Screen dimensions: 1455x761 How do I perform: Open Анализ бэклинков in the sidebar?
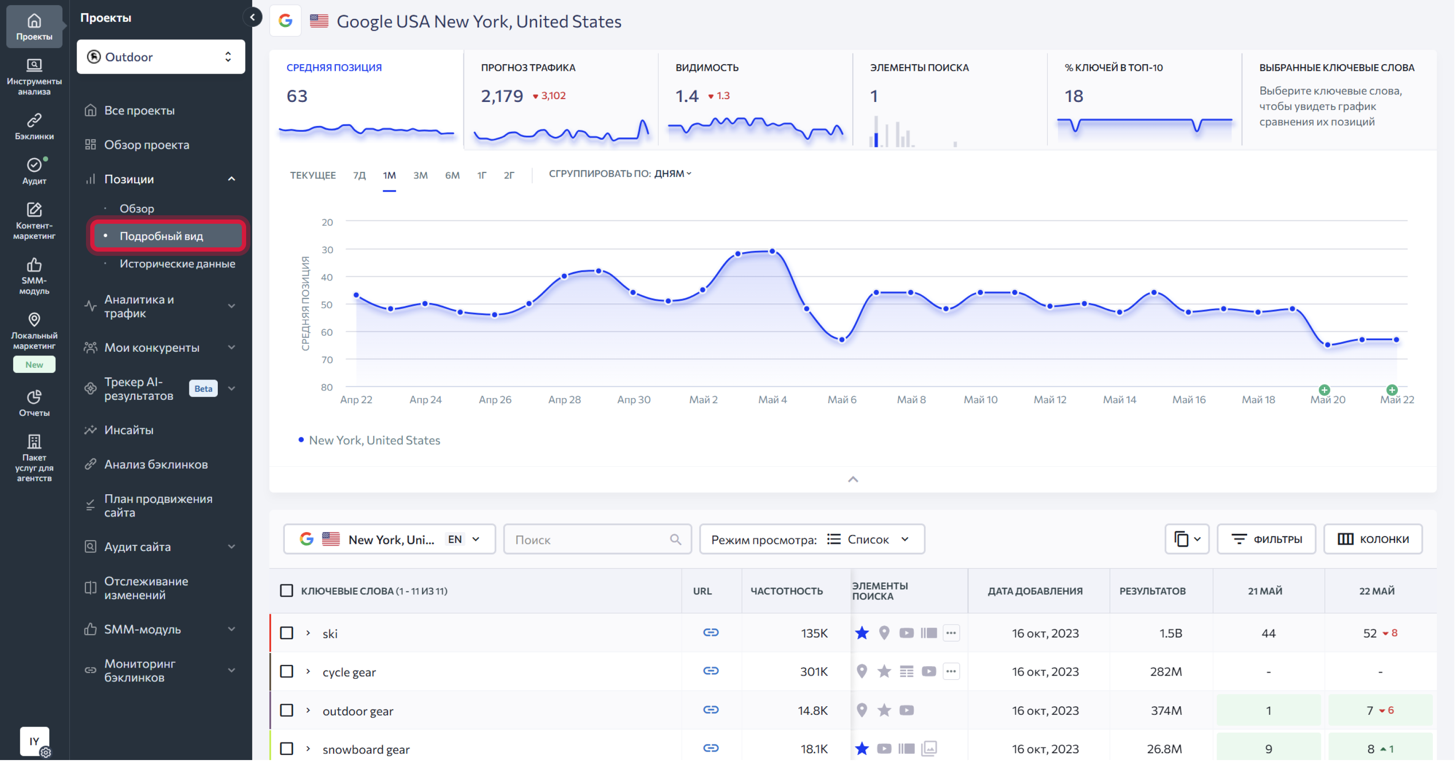click(156, 464)
